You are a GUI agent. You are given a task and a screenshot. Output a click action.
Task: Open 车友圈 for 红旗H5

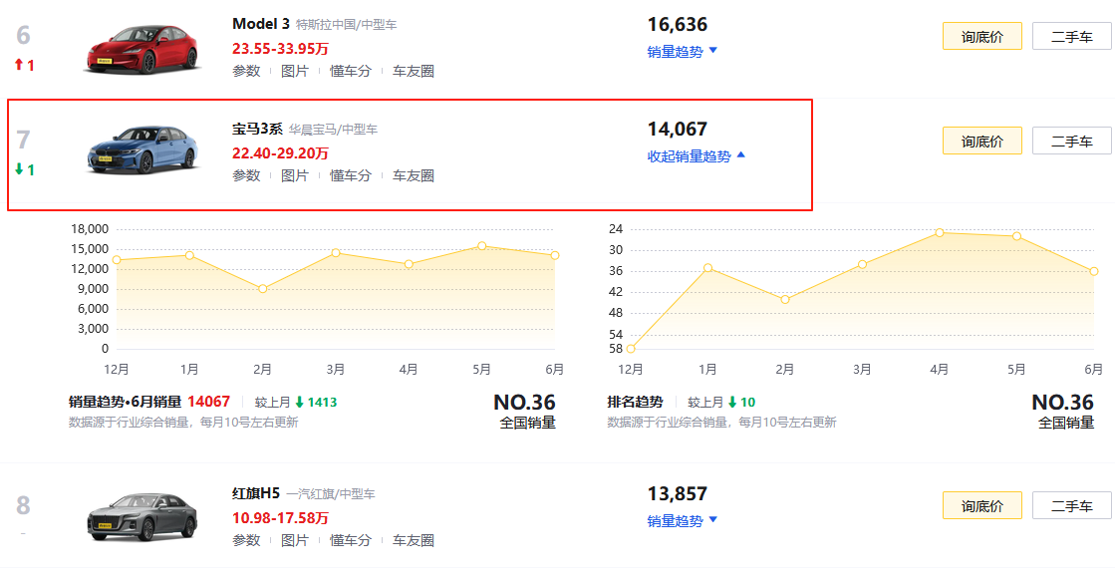click(414, 540)
